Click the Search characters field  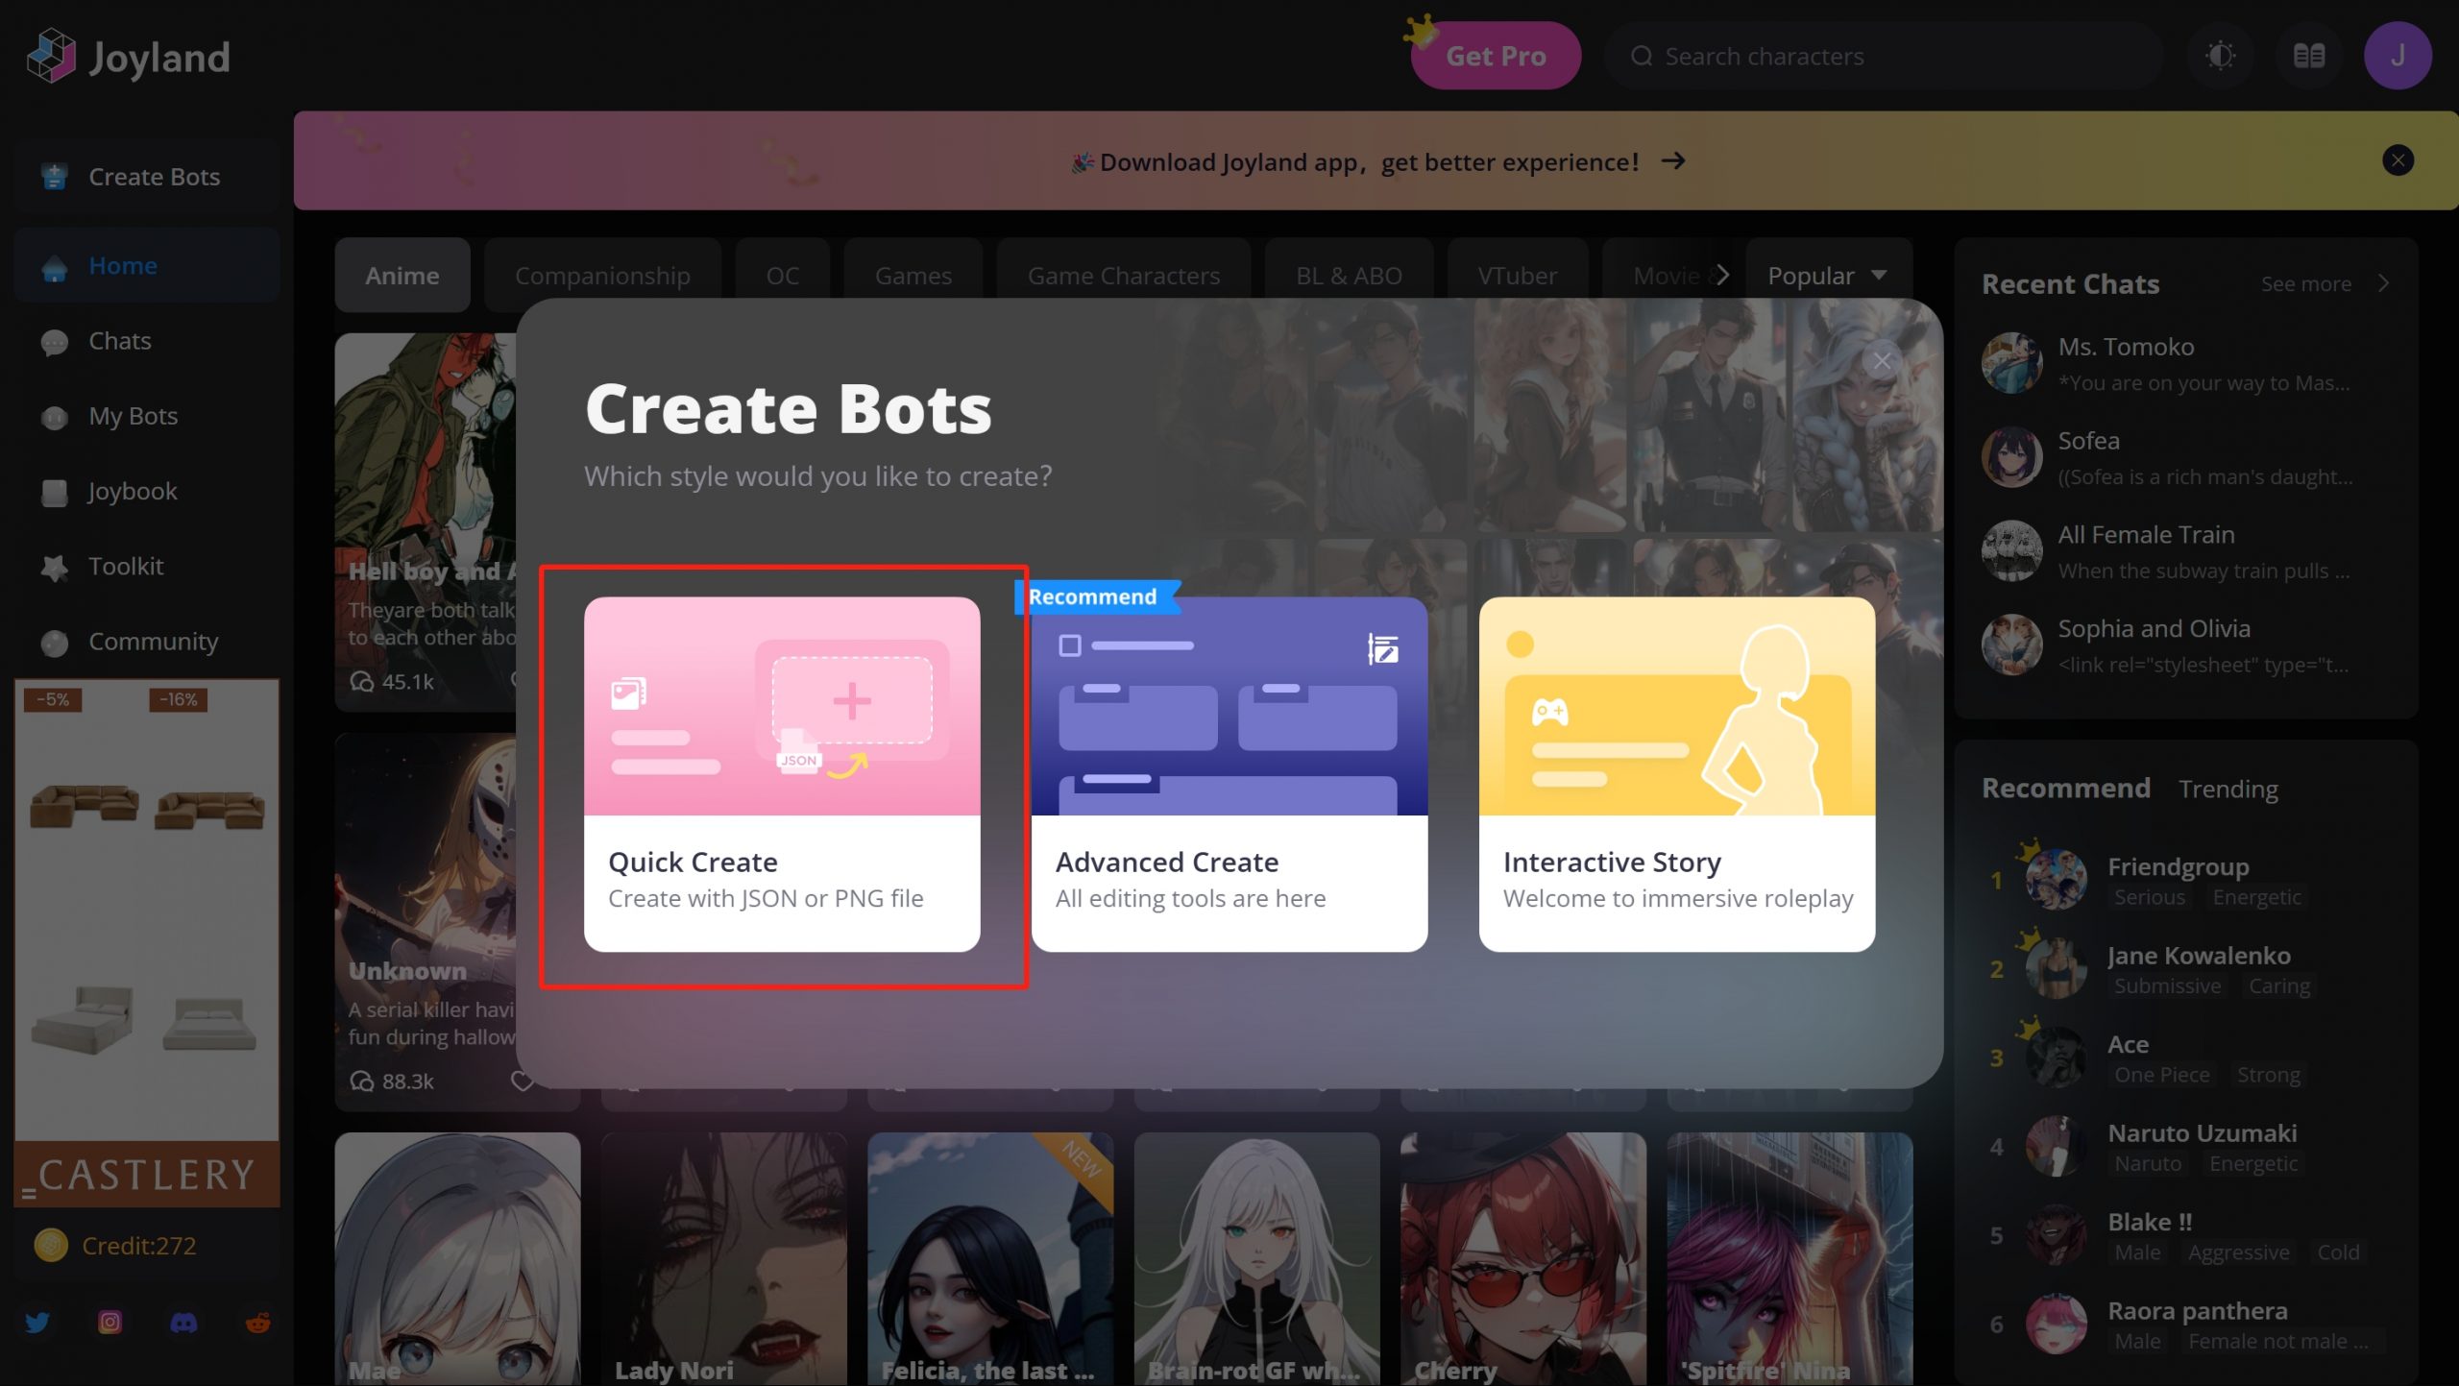pos(1883,56)
